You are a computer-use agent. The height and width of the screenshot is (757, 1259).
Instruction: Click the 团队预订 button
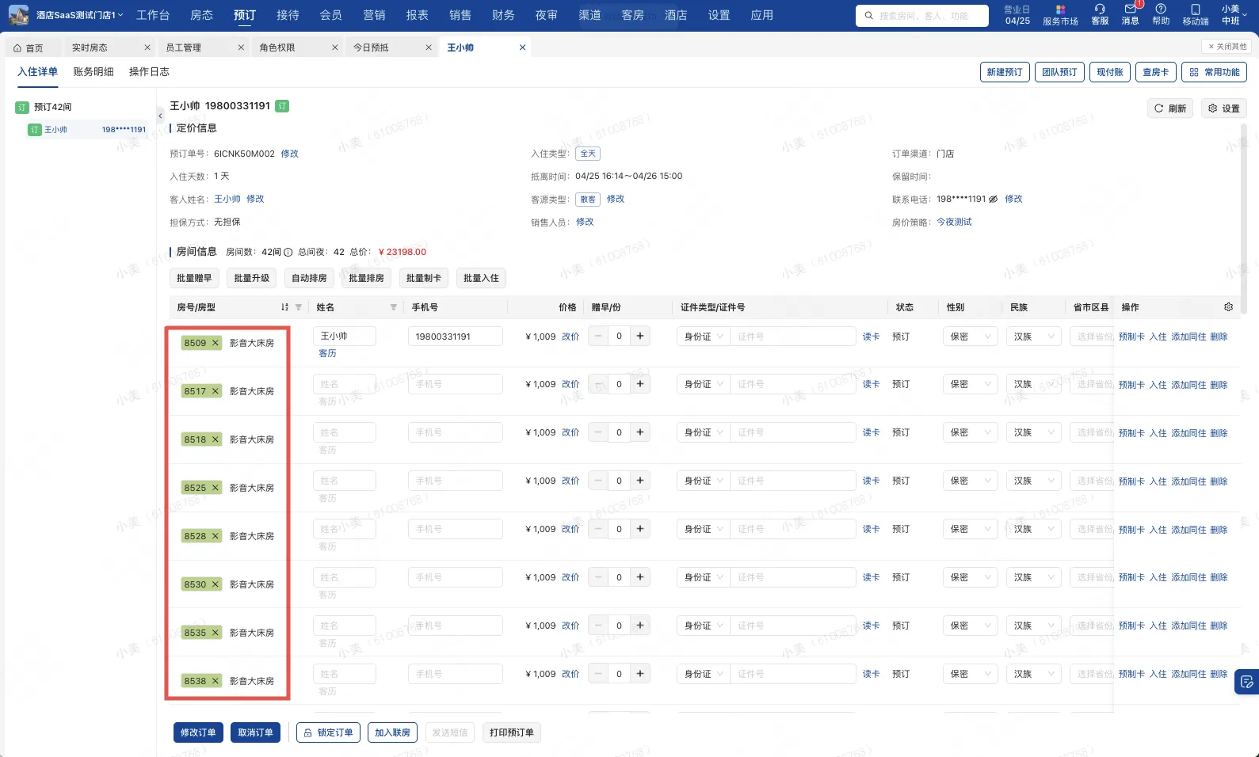click(1059, 72)
